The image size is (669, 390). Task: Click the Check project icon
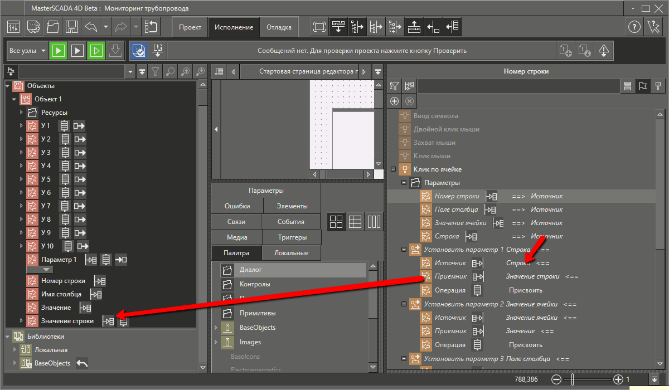pyautogui.click(x=139, y=51)
